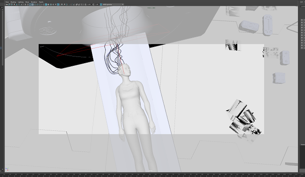The height and width of the screenshot is (177, 305).
Task: Toggle viewport Grid display
Action: point(25,4)
